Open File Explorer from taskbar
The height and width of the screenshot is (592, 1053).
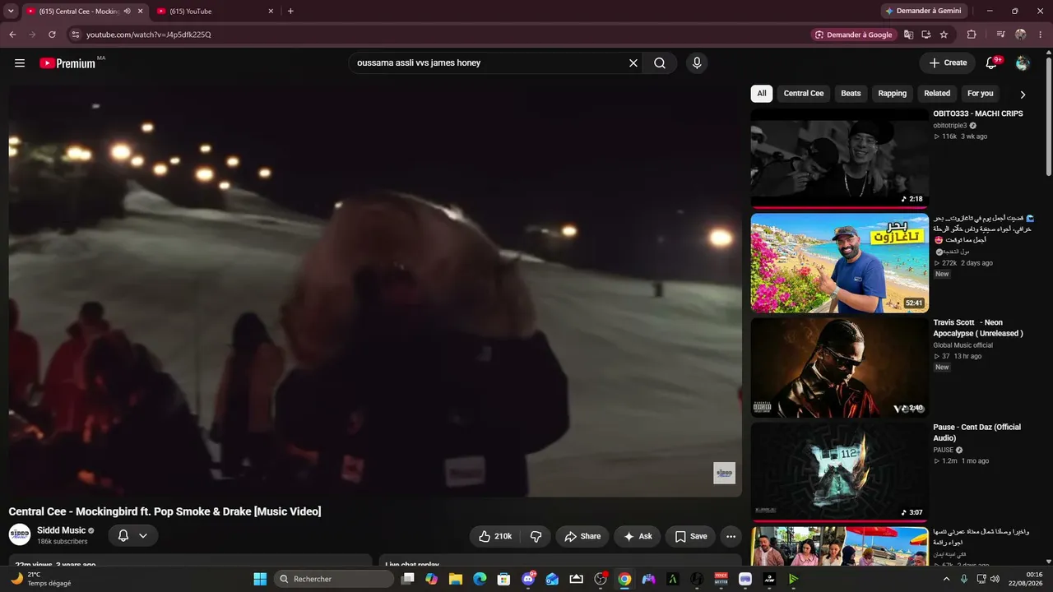(x=456, y=579)
